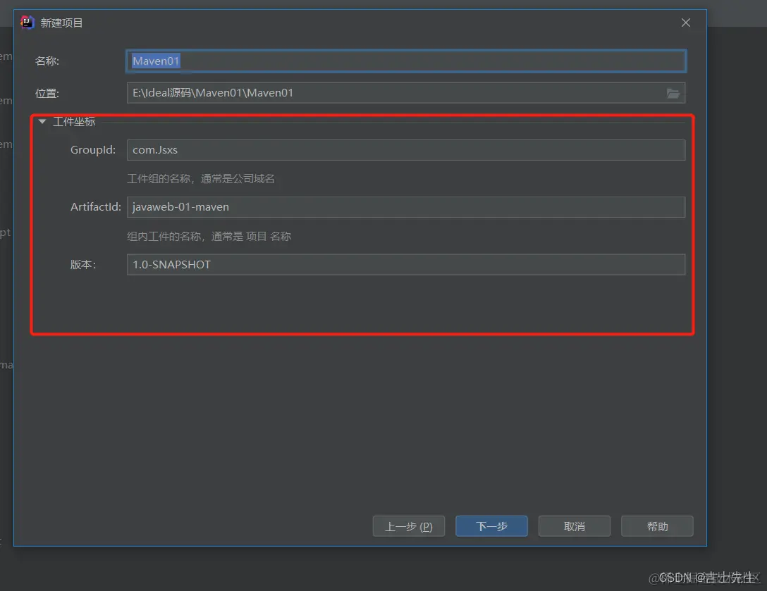Collapse the 工件坐标 section triangle
The image size is (767, 591).
point(42,121)
